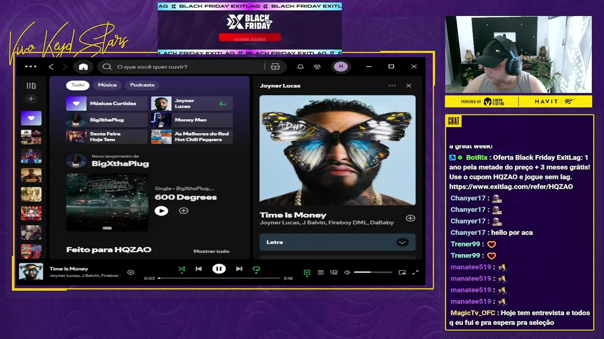Open the queue icon
The width and height of the screenshot is (604, 339).
point(320,273)
